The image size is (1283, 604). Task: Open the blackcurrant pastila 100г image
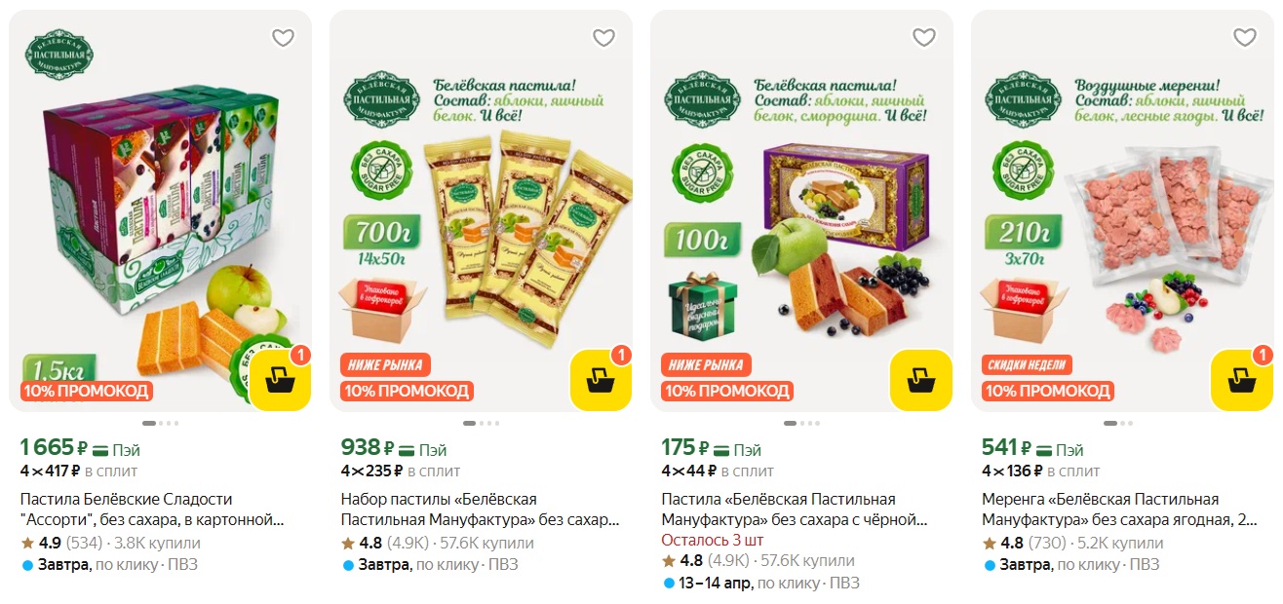(801, 210)
